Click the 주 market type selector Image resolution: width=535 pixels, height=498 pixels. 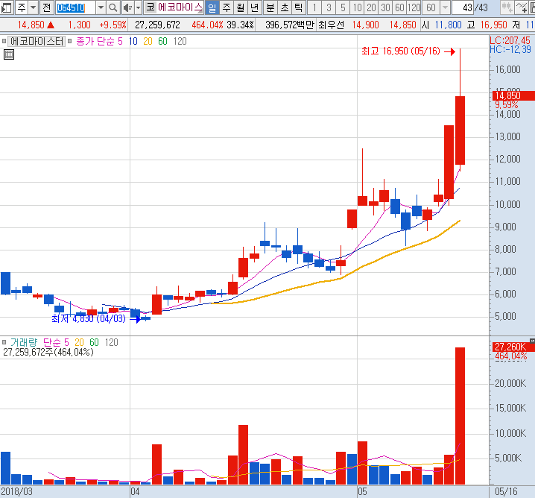pyautogui.click(x=22, y=7)
